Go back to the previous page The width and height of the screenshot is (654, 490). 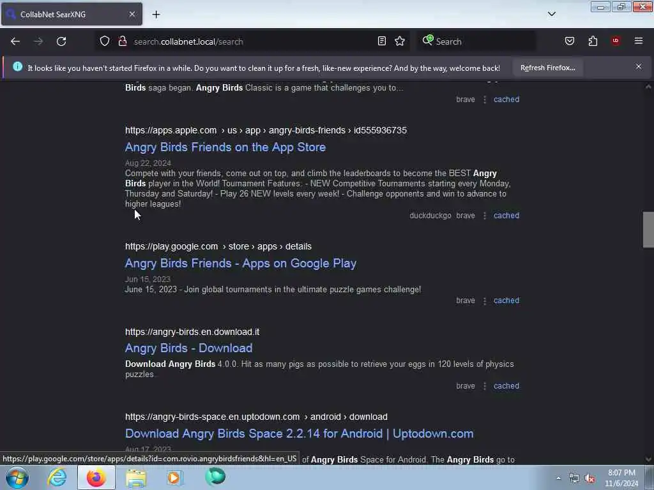15,41
